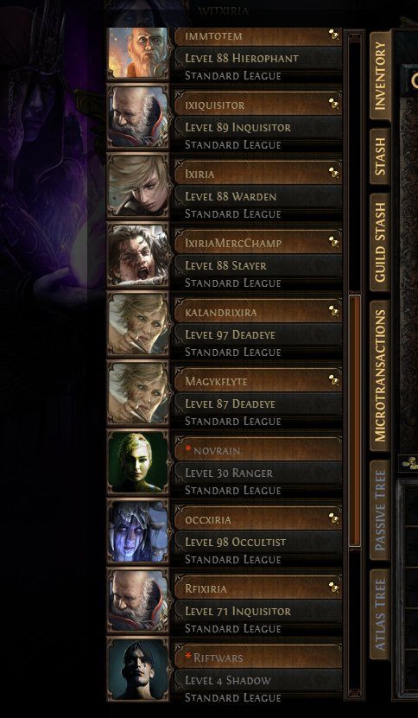Click the small icon beside ixiquisitor's name
Screen dimensions: 418x718
pos(333,104)
